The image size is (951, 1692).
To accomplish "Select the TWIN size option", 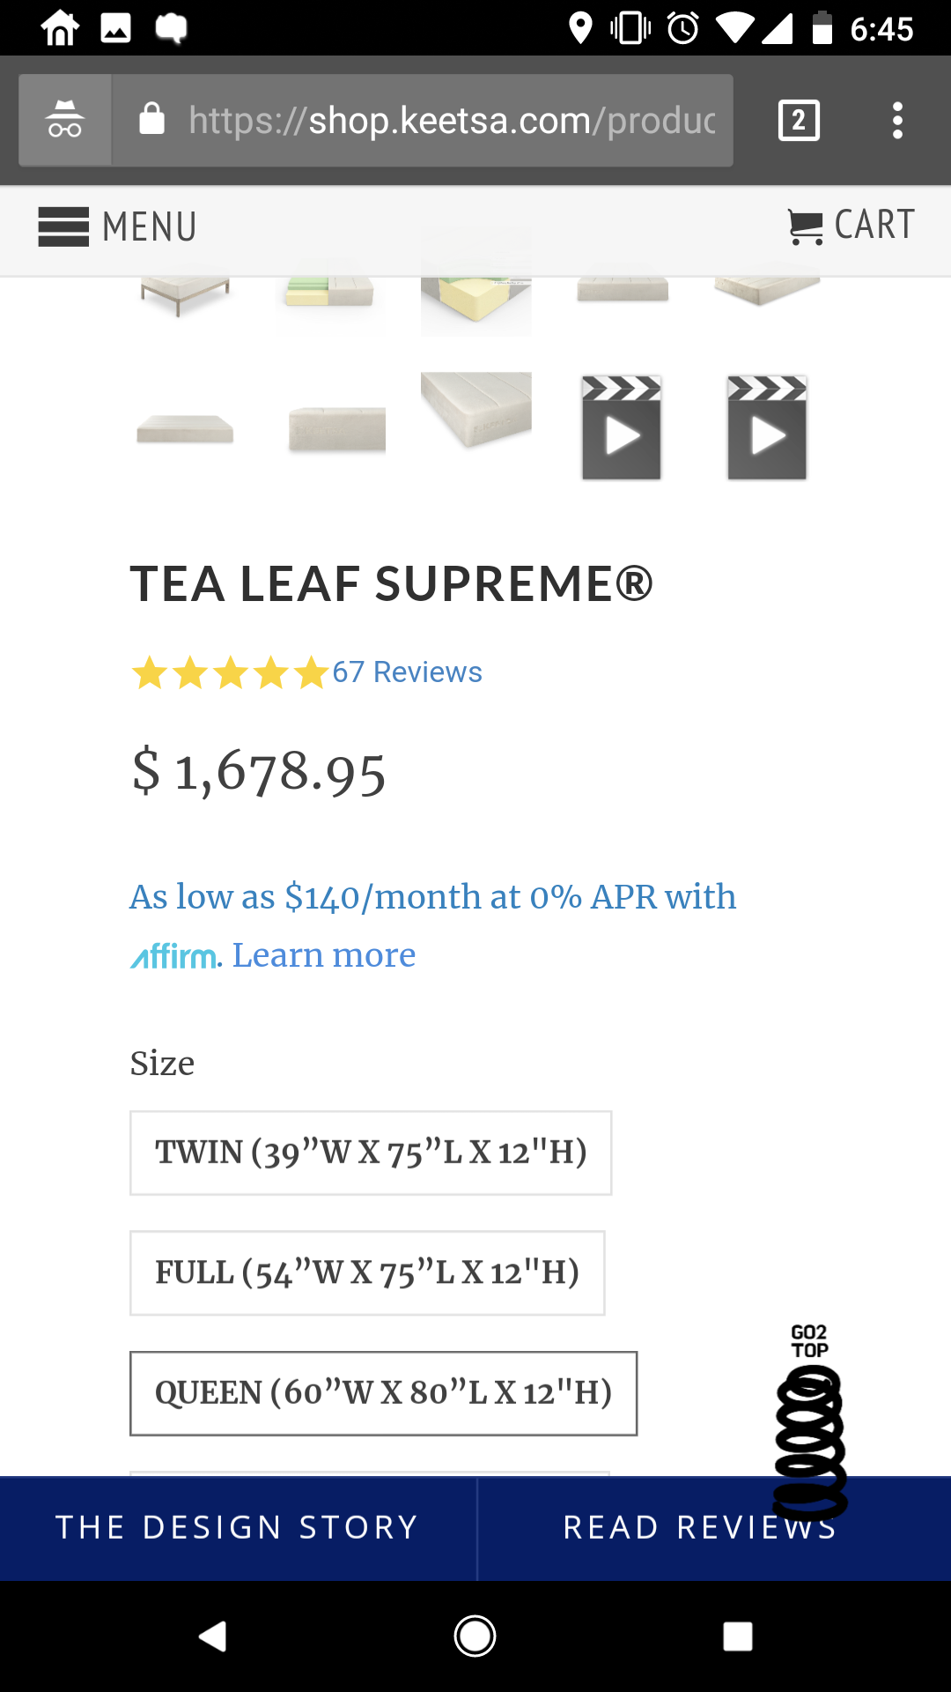I will [x=371, y=1153].
